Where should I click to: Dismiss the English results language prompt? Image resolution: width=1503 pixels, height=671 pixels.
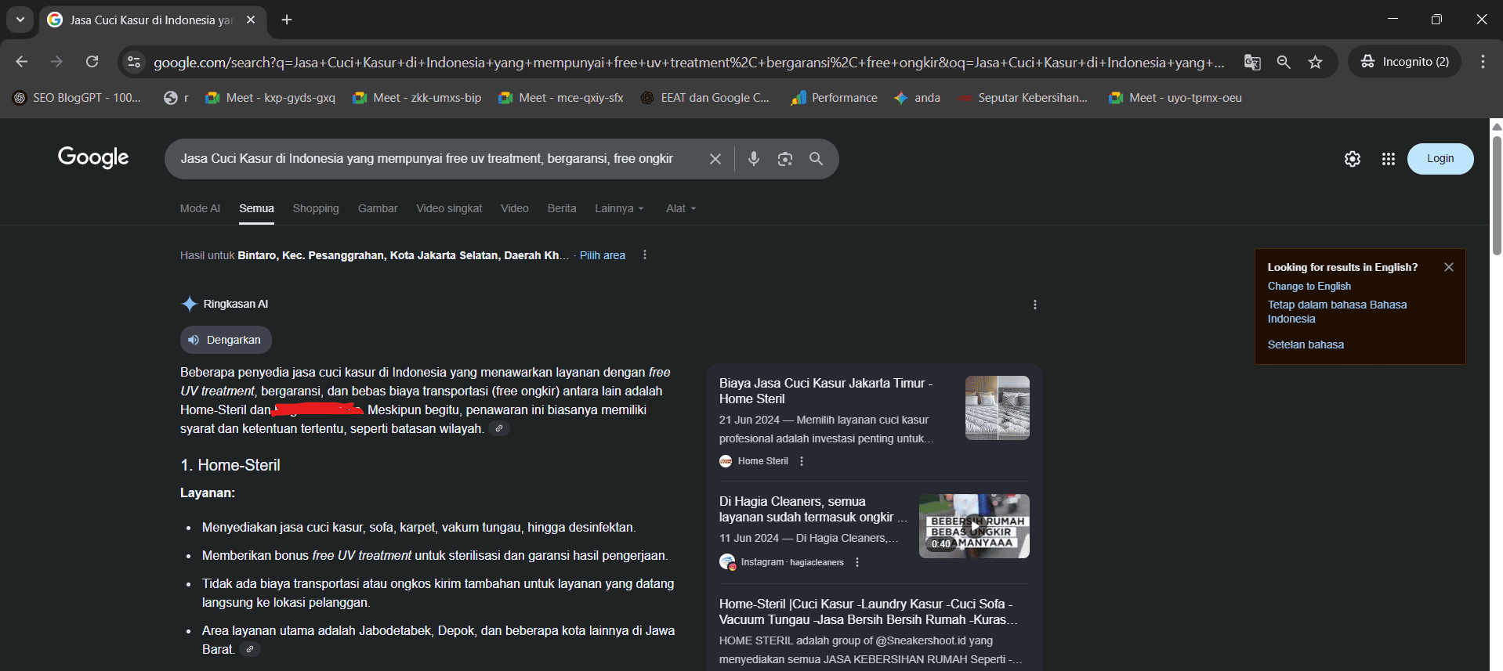(1448, 267)
